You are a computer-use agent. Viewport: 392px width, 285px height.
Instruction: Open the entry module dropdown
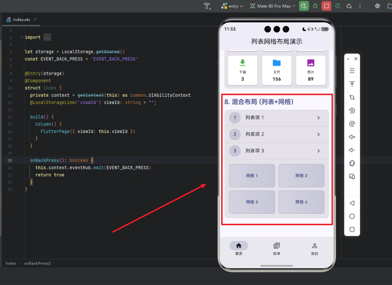tap(232, 6)
